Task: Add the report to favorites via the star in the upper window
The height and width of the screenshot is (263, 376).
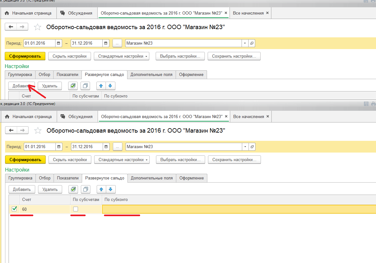Action: [37, 27]
